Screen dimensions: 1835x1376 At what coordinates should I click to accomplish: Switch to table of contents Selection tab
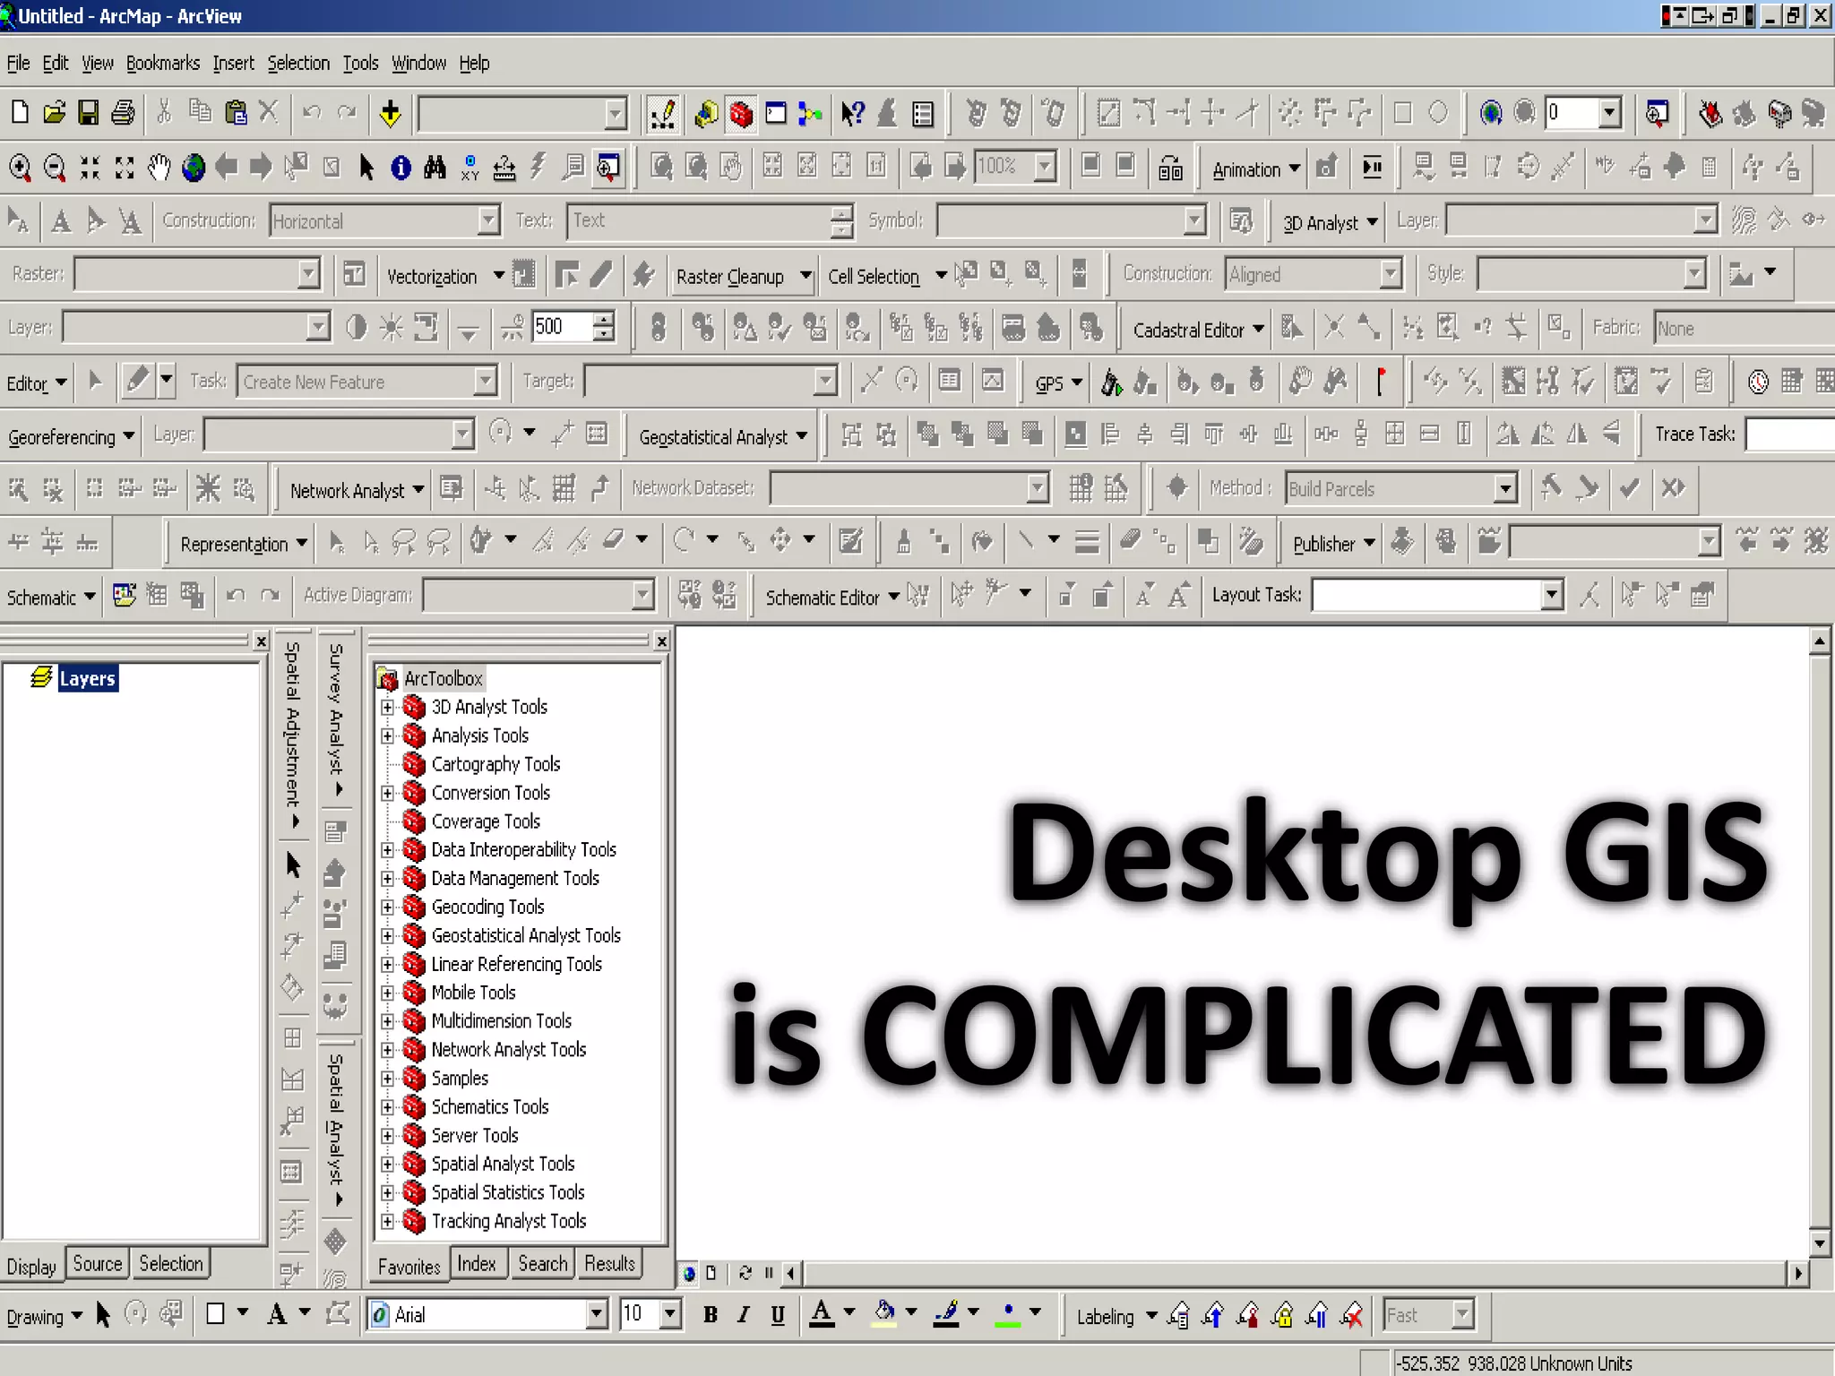(x=170, y=1264)
